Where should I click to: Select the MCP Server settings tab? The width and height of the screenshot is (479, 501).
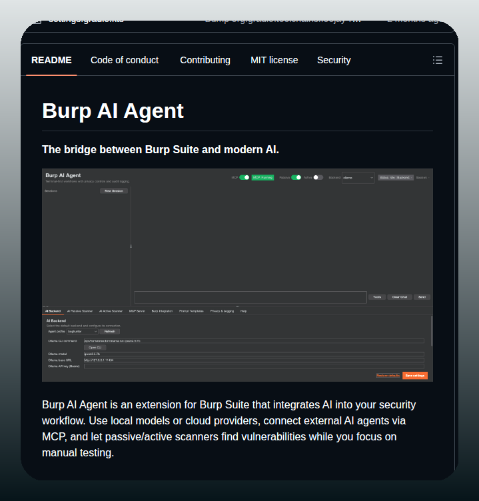click(x=137, y=311)
